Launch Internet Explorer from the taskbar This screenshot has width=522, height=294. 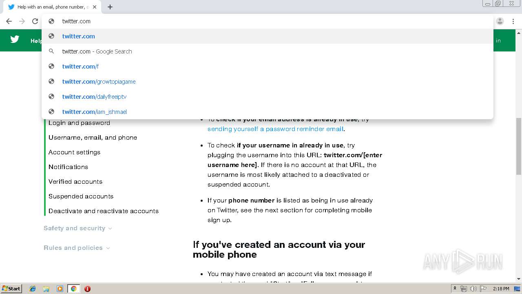coord(33,289)
